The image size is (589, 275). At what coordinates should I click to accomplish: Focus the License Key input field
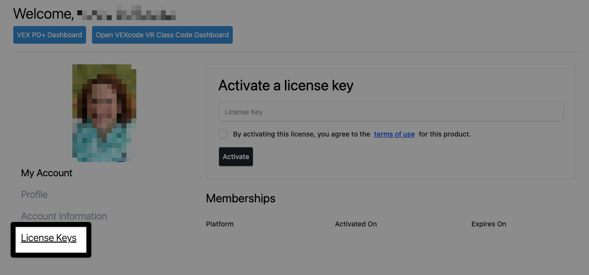(x=391, y=111)
